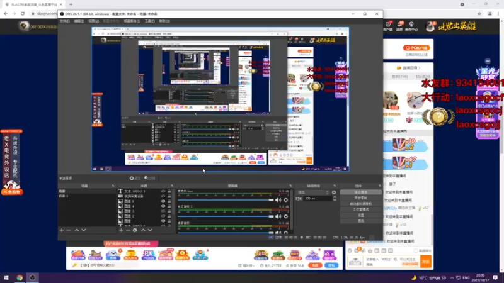Click the 开始录制 start recording button
The width and height of the screenshot is (504, 283).
(x=360, y=198)
